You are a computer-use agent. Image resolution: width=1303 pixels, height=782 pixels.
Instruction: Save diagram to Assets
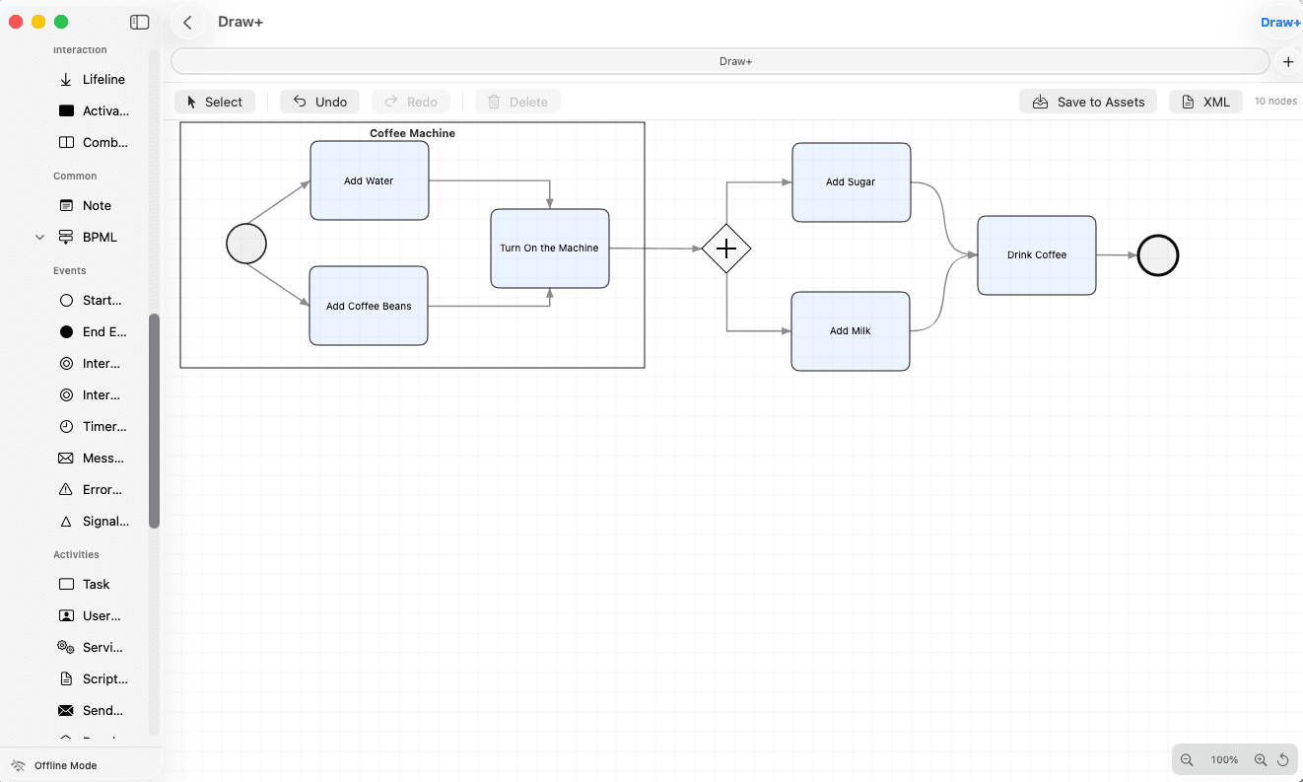pos(1088,102)
